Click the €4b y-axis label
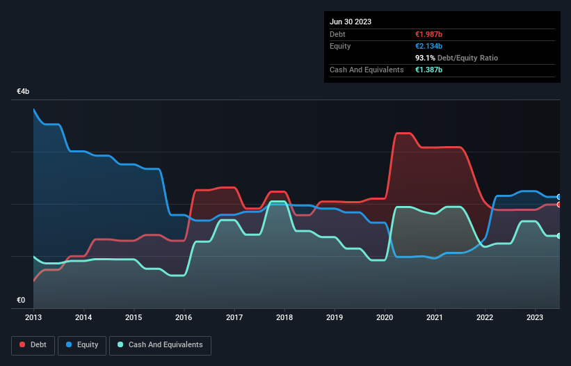Image resolution: width=571 pixels, height=366 pixels. tap(23, 91)
